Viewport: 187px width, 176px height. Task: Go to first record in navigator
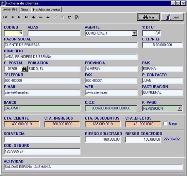pos(5,17)
